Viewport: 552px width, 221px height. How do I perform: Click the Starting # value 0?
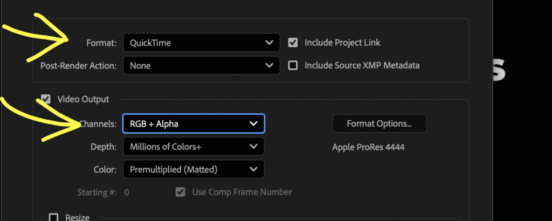point(127,192)
